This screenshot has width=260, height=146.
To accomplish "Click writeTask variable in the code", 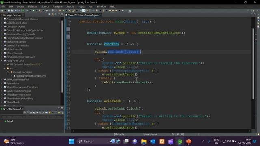I will (x=112, y=101).
